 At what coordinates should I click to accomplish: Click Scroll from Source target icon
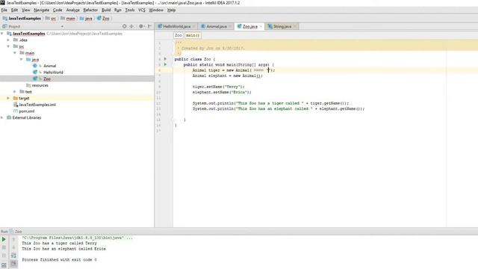click(x=125, y=26)
